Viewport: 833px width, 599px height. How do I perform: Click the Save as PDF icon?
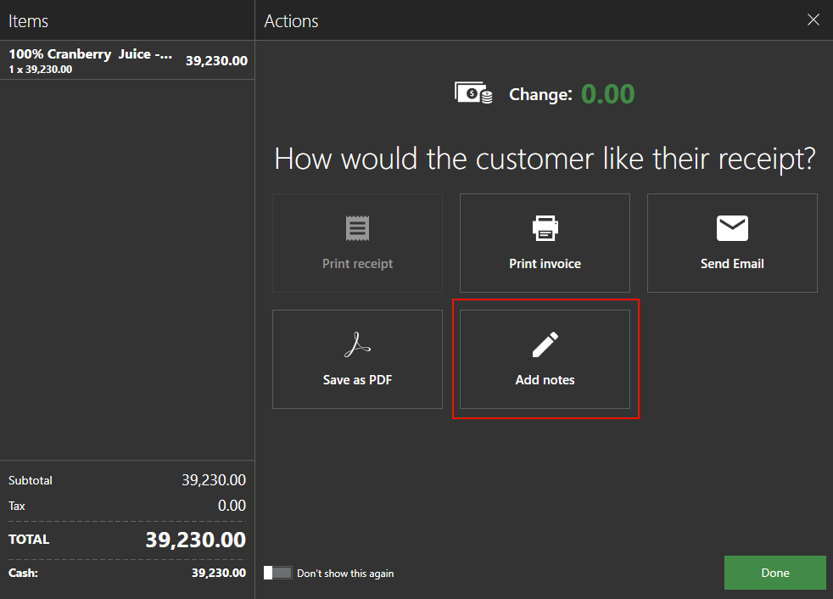356,344
